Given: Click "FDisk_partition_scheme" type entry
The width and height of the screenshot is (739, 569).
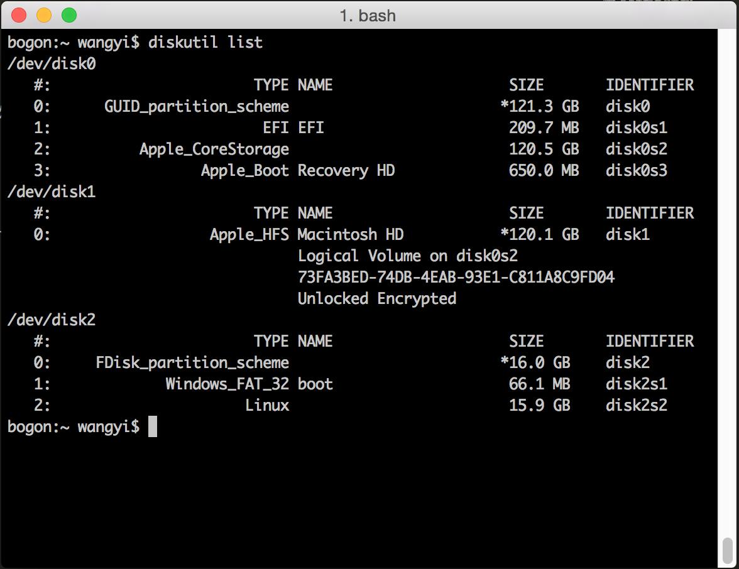Looking at the screenshot, I should click(x=192, y=363).
